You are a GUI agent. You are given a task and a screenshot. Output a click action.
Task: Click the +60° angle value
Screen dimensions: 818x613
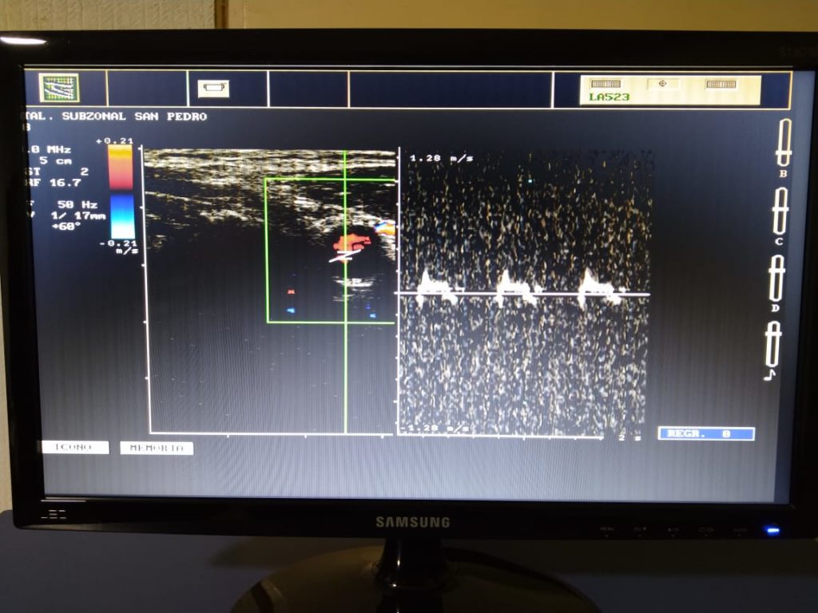click(66, 226)
